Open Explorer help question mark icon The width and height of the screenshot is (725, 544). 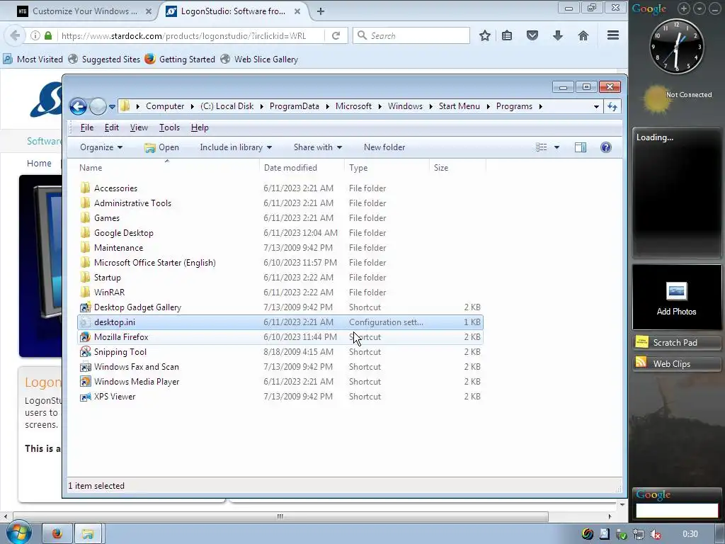(x=606, y=147)
